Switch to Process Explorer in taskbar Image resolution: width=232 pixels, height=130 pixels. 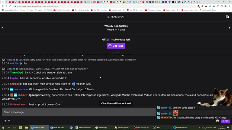(123, 128)
